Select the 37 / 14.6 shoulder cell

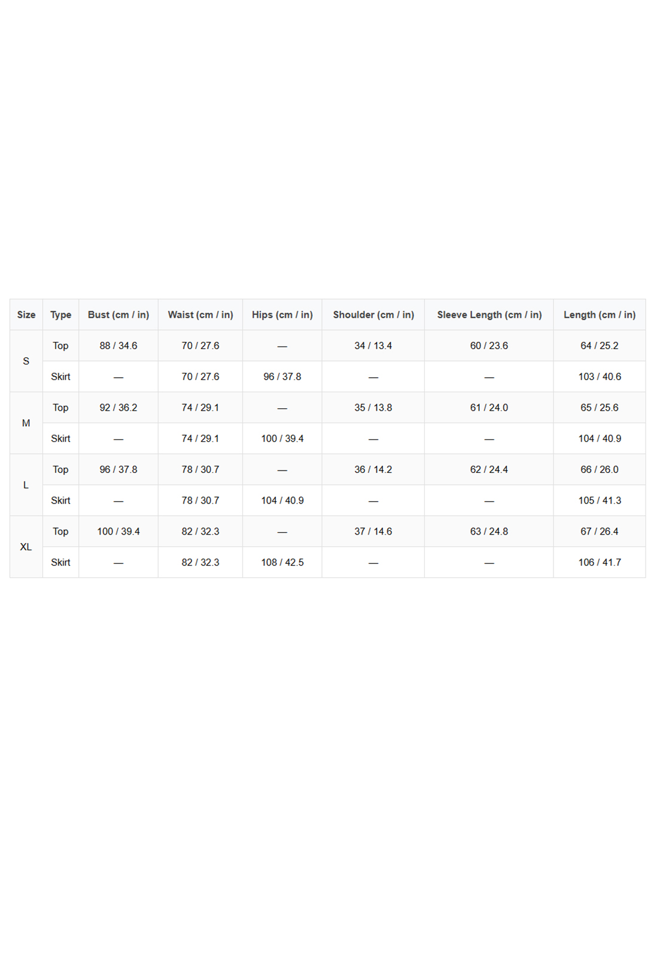coord(373,532)
